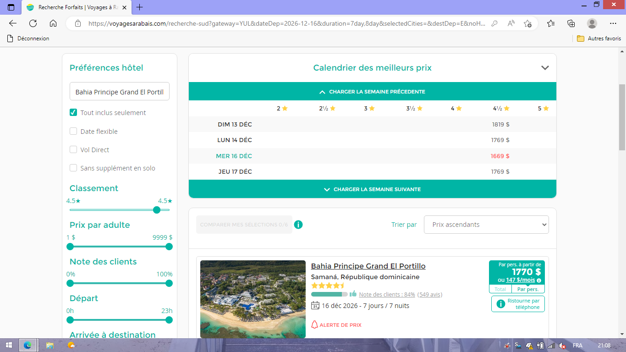Click the browser address bar URL
Image resolution: width=626 pixels, height=352 pixels.
tap(286, 23)
